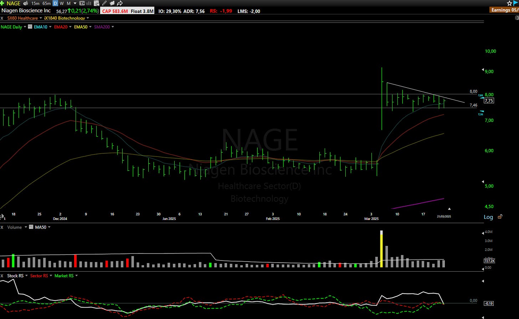Click the blue flag icon
Image resolution: width=519 pixels, height=319 pixels.
click(x=516, y=3)
